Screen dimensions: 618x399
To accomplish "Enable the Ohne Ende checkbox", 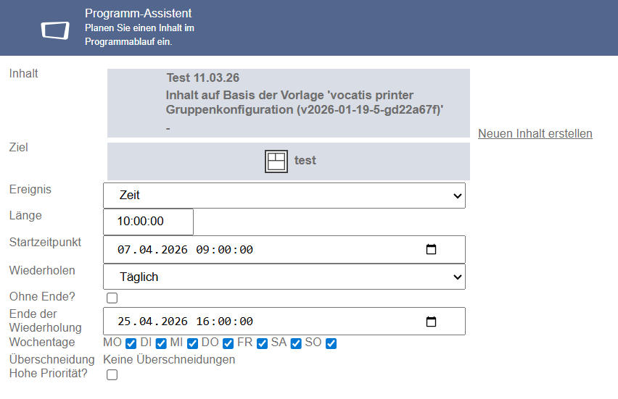I will pos(112,298).
